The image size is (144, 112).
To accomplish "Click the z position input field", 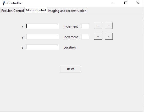I will (42, 47).
